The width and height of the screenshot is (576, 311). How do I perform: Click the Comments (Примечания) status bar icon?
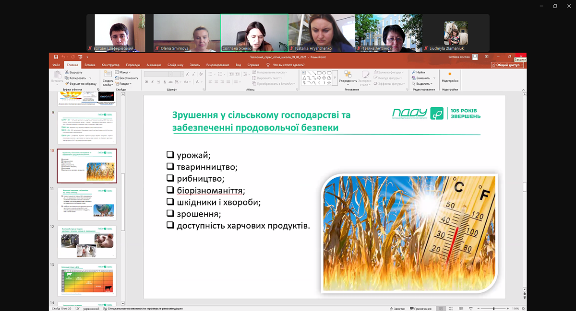pos(420,309)
